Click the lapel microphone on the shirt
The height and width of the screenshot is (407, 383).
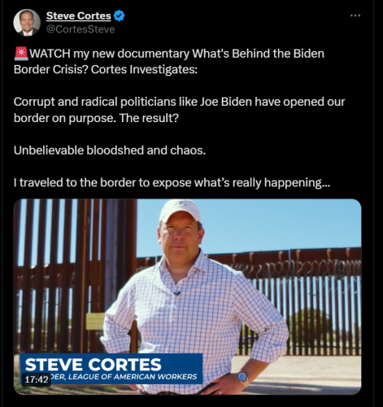(176, 293)
